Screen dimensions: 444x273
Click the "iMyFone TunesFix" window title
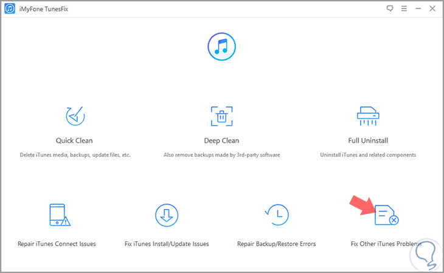(x=44, y=9)
